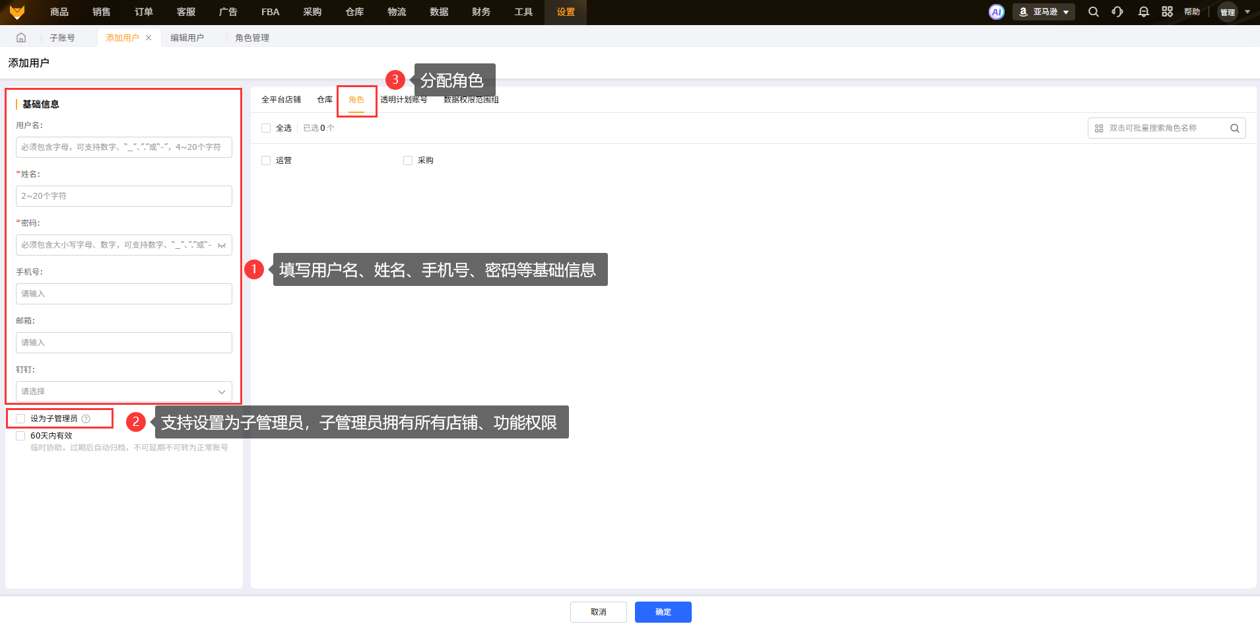Viewport: 1260px width, 628px height.
Task: Select the 透明计划账号 tab
Action: click(x=404, y=100)
